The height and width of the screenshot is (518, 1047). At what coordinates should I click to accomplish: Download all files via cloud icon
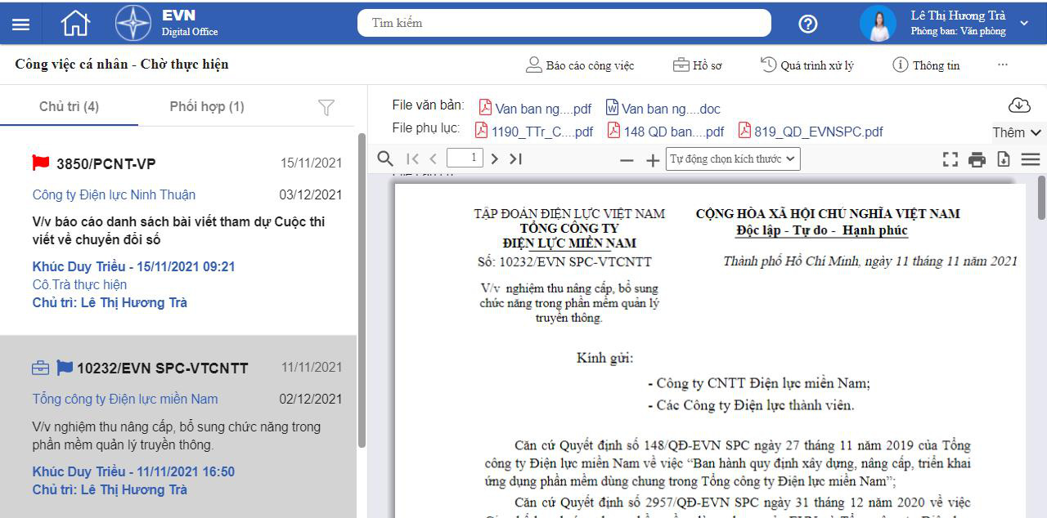point(1018,105)
